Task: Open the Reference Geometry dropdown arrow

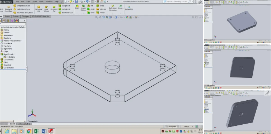Action: (x=113, y=13)
